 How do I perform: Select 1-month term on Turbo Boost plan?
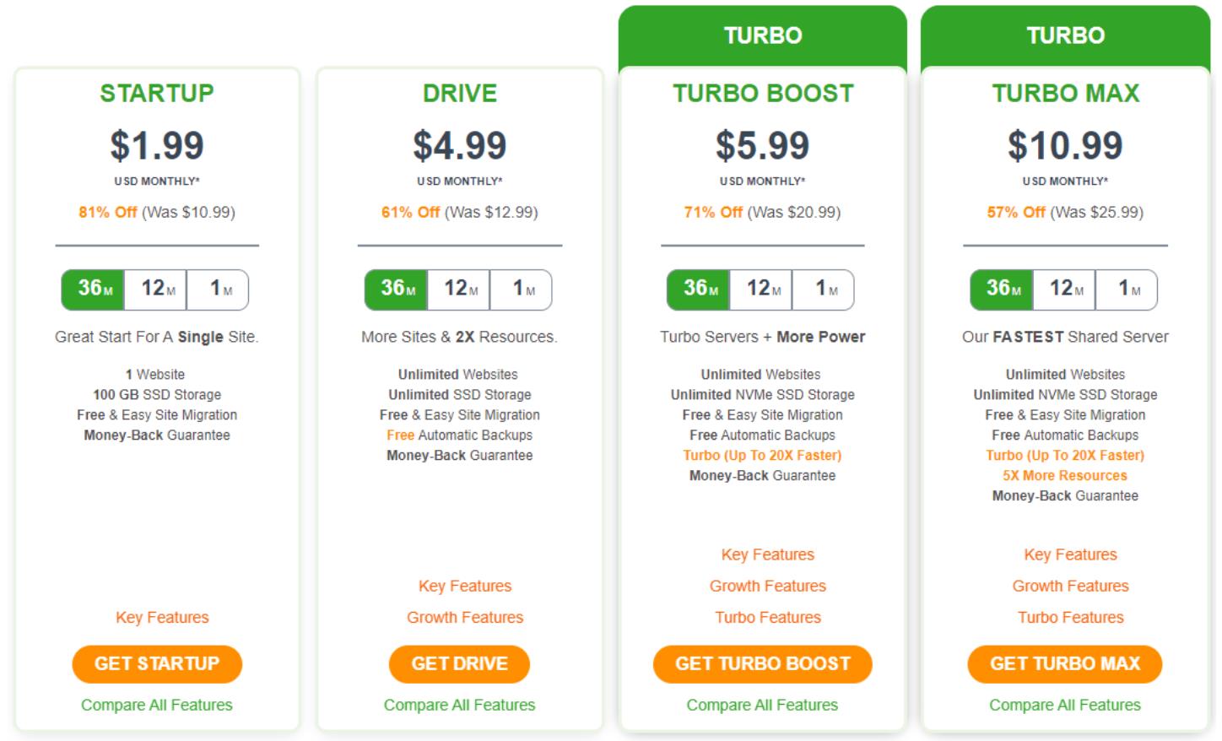(x=824, y=289)
